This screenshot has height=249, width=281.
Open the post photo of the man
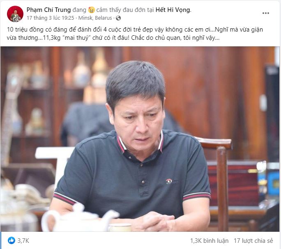point(140,139)
